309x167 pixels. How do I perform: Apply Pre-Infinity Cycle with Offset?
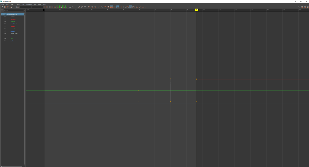[140, 7]
